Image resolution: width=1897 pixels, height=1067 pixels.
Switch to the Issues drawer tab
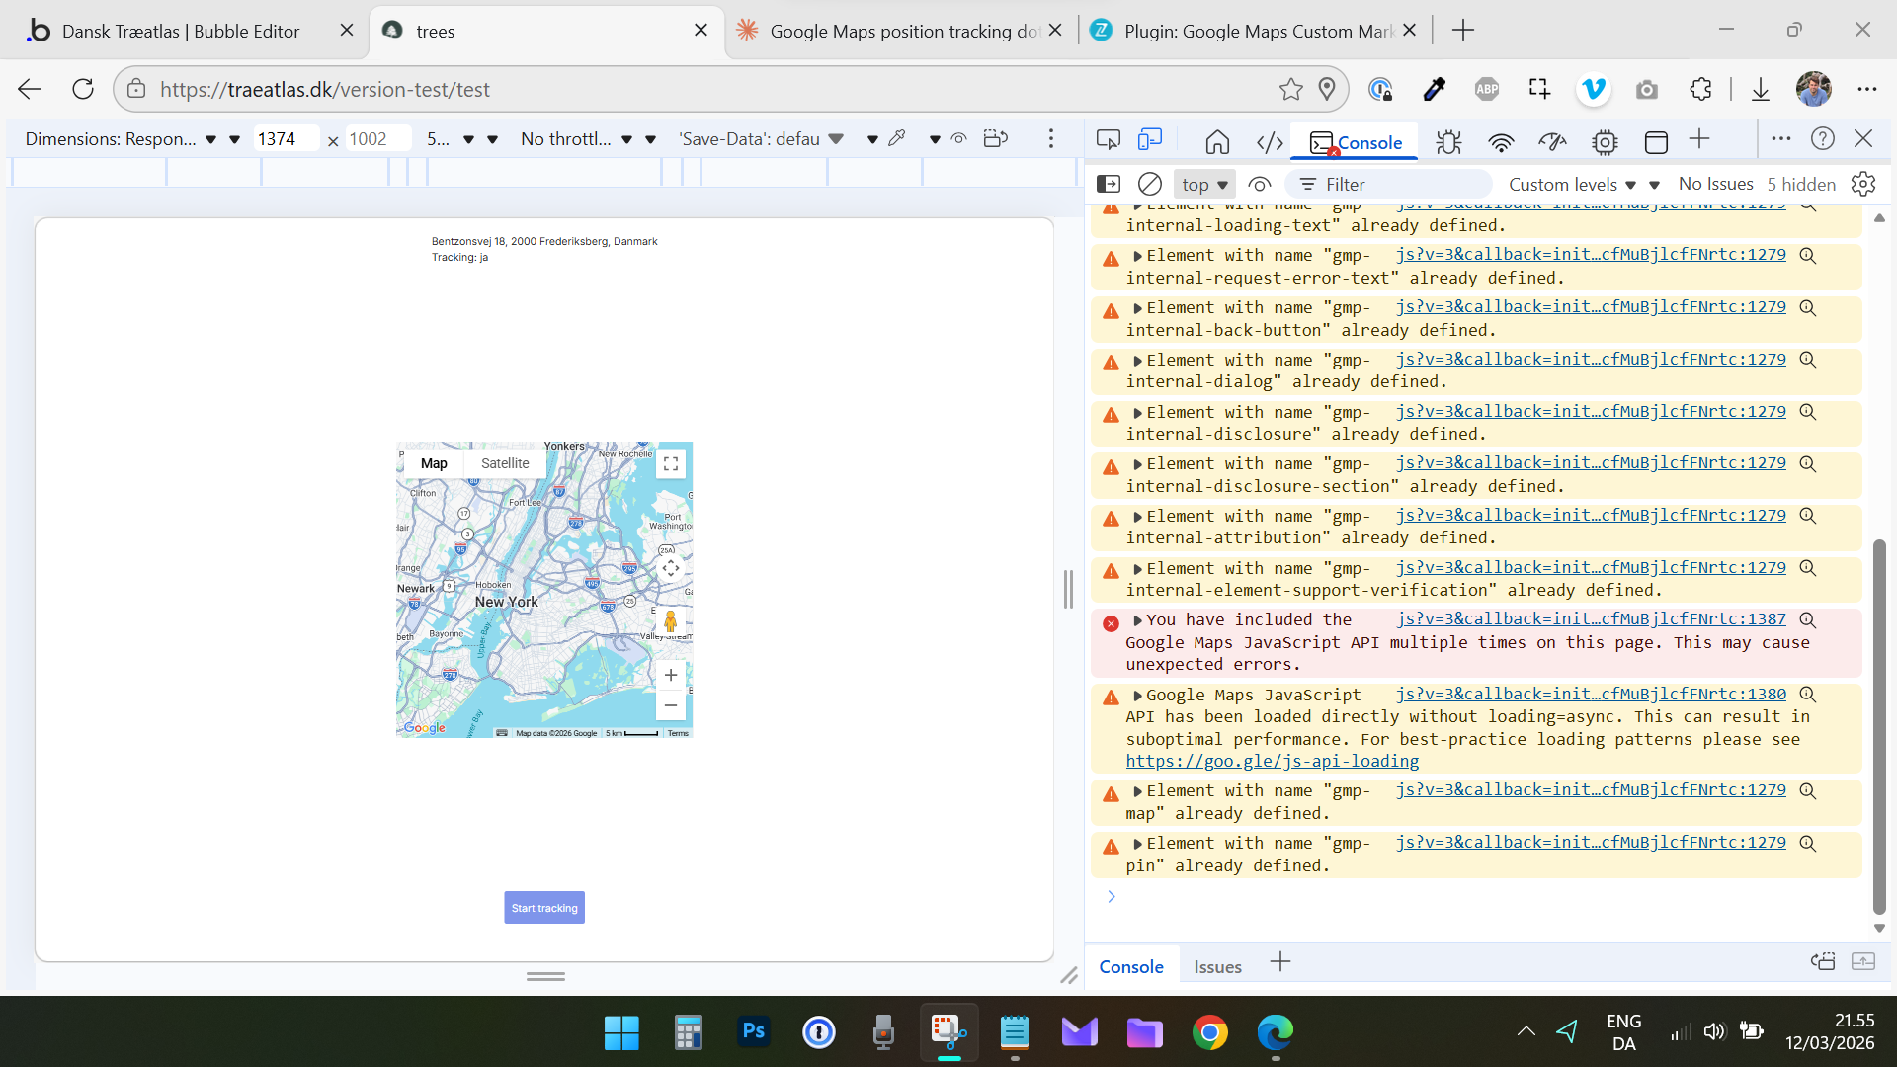pyautogui.click(x=1217, y=967)
